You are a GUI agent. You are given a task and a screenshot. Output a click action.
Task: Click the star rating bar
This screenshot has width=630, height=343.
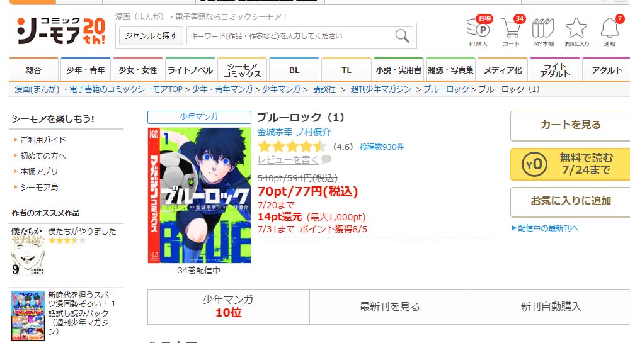pyautogui.click(x=292, y=147)
